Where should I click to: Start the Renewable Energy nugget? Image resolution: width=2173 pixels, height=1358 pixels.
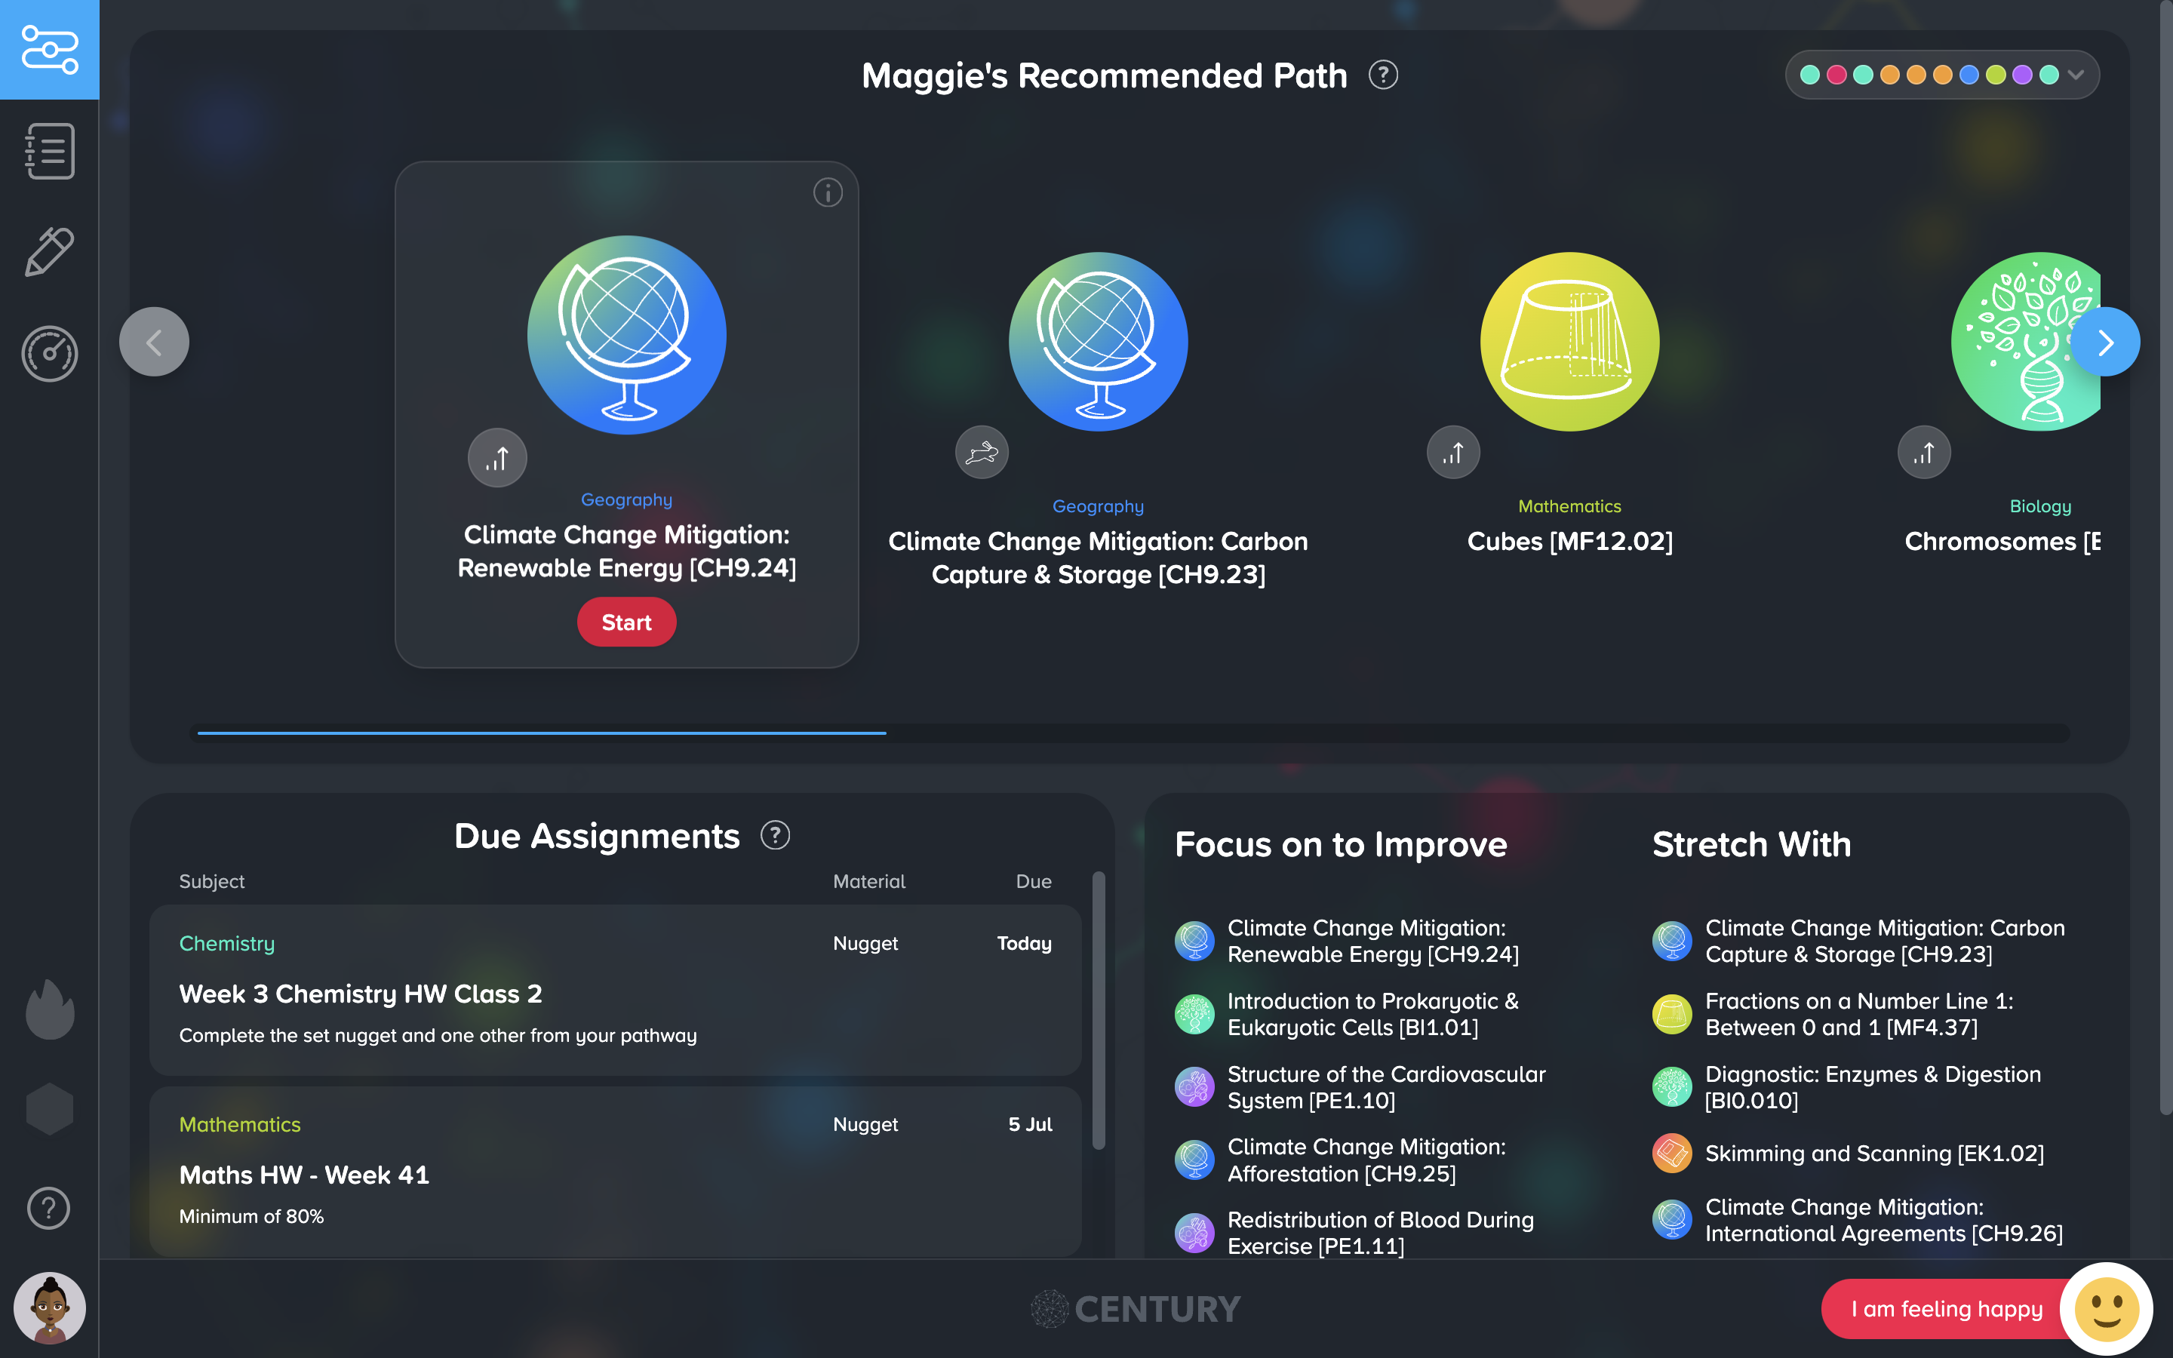click(x=625, y=622)
